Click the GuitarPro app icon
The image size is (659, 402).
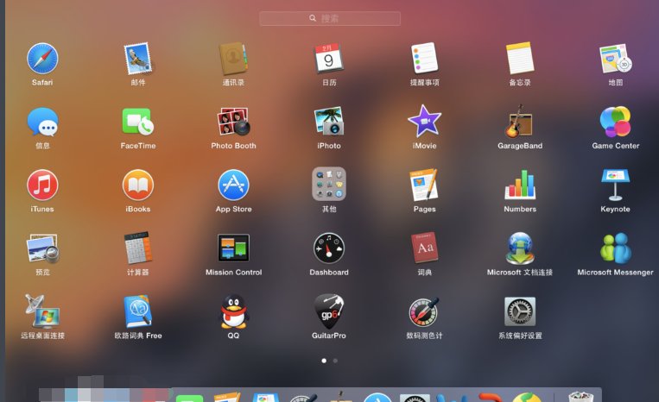(x=329, y=311)
